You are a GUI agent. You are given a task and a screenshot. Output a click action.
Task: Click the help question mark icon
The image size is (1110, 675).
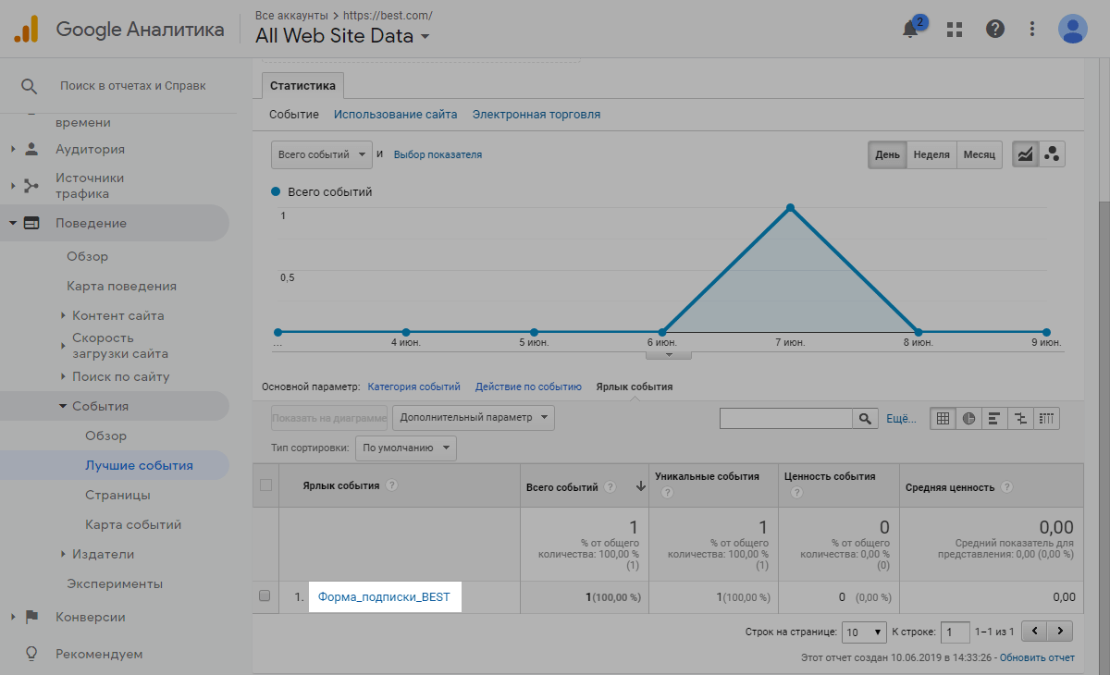click(995, 29)
